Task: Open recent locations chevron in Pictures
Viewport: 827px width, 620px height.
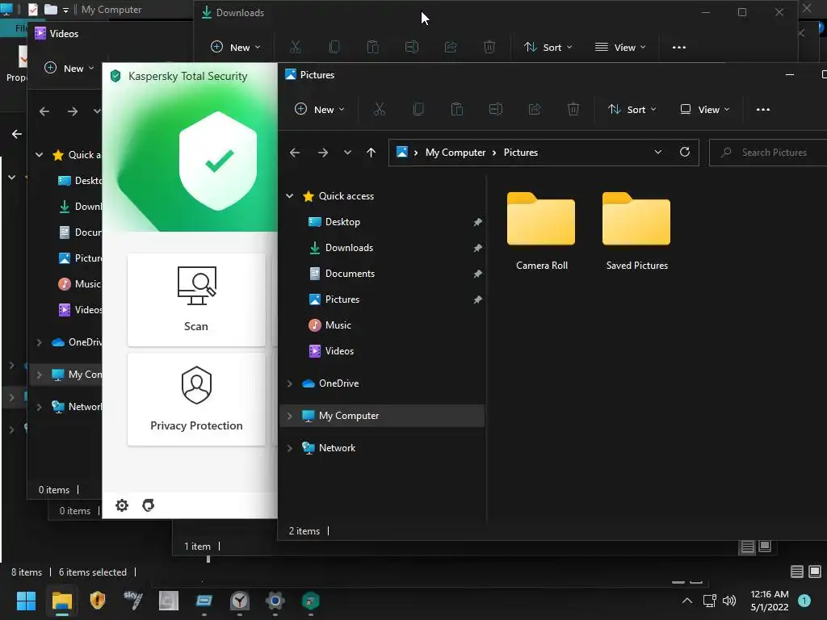Action: 347,153
